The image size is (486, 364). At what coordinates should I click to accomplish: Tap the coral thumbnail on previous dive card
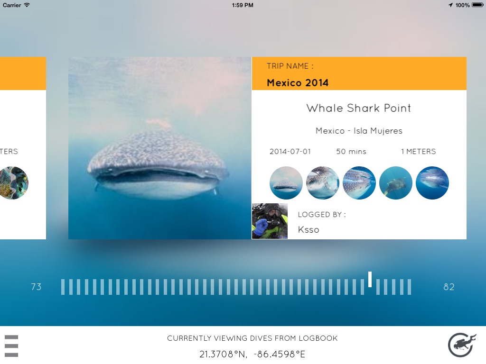coord(13,183)
